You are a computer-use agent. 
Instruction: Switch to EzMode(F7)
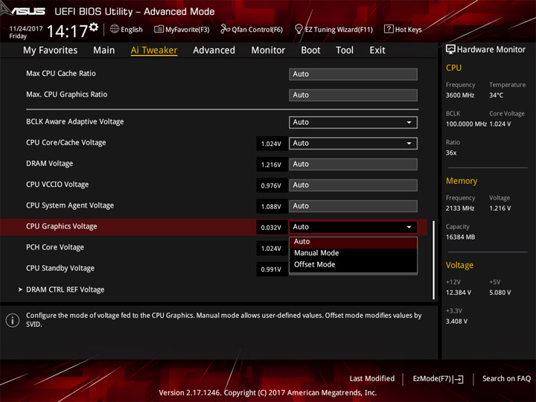click(x=438, y=379)
